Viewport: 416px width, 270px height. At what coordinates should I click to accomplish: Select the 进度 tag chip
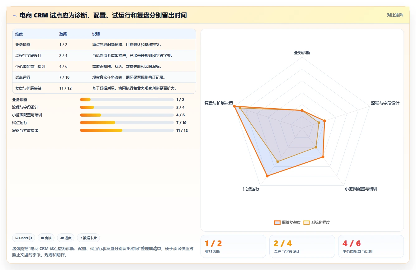click(x=66, y=238)
